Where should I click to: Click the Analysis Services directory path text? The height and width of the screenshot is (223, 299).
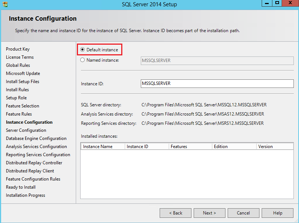[203, 114]
